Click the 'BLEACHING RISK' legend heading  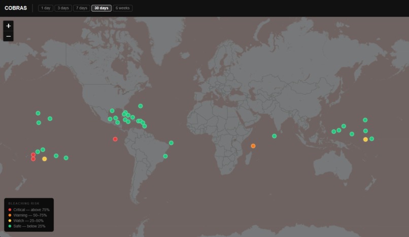point(24,204)
